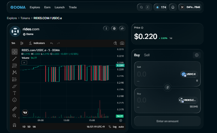217x133 pixels.
Task: Open the RIDES.C... token selector
Action: 188,100
